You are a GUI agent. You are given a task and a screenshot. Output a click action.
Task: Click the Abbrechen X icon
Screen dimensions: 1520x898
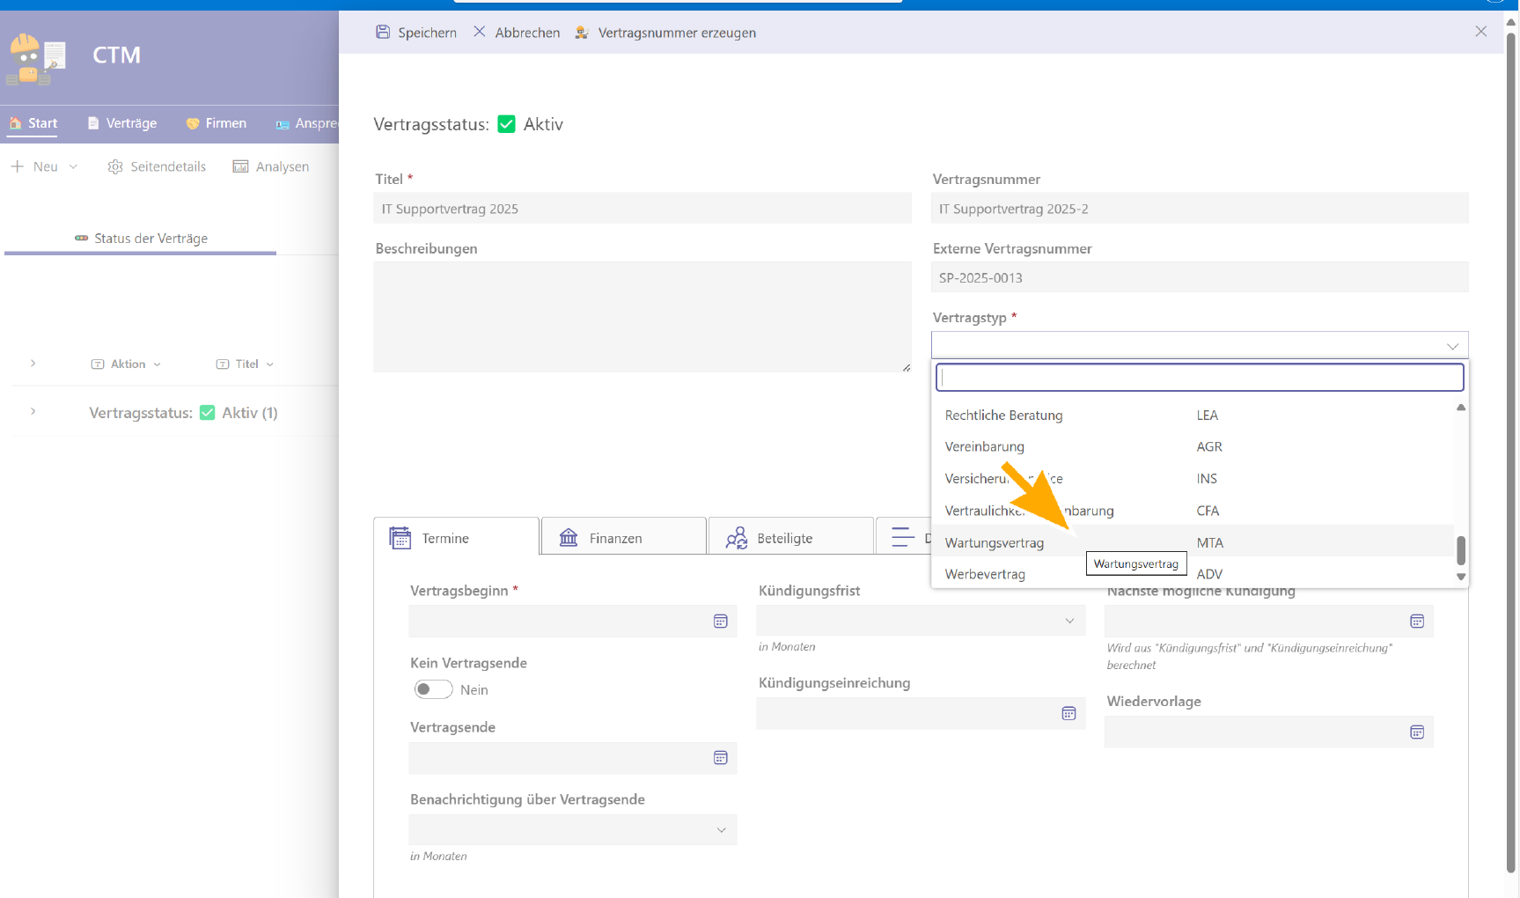pyautogui.click(x=480, y=33)
